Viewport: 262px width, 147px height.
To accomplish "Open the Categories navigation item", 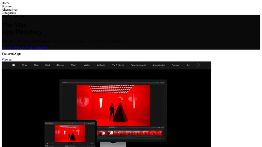I will pyautogui.click(x=8, y=13).
